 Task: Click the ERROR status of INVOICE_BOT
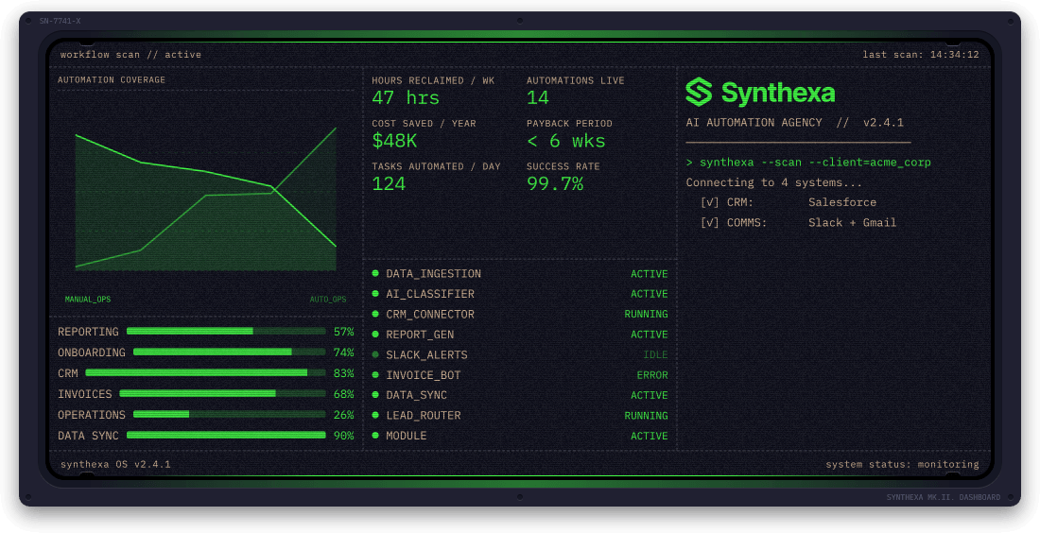point(652,375)
